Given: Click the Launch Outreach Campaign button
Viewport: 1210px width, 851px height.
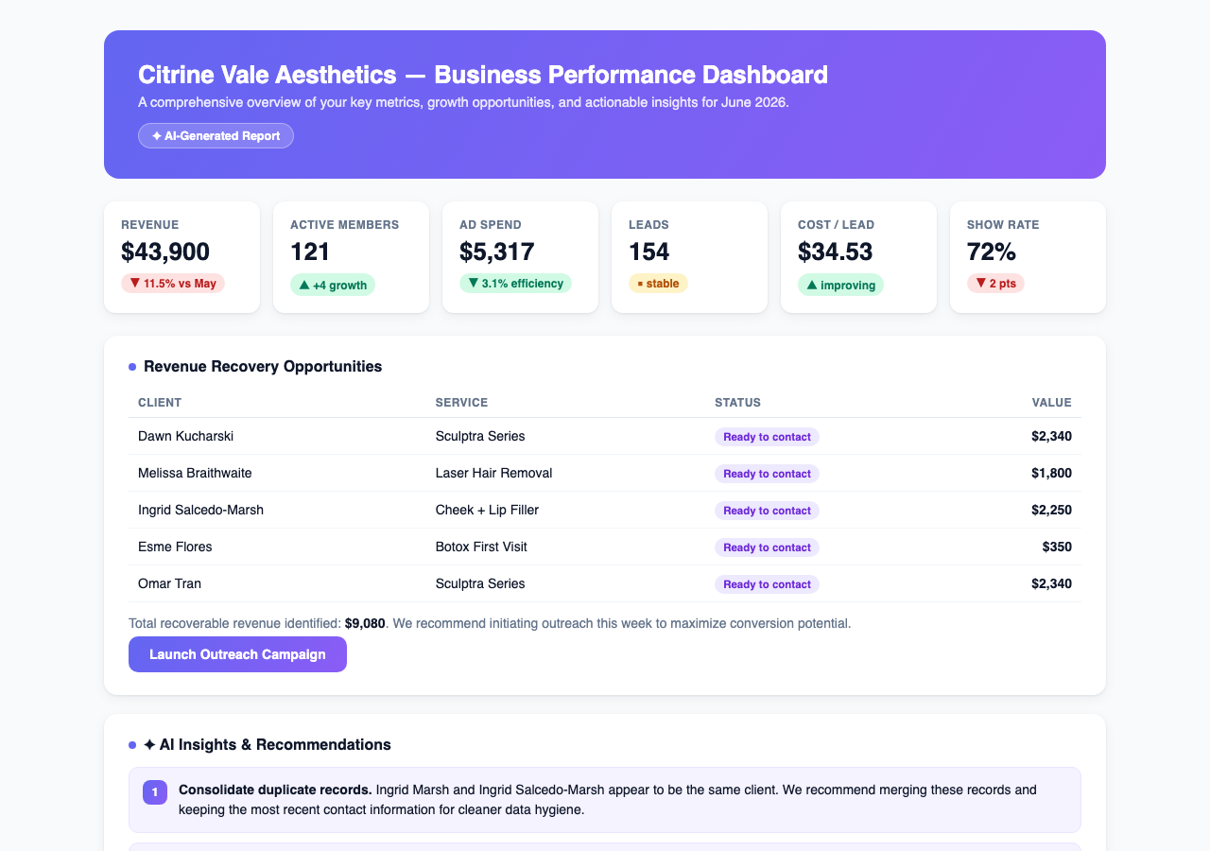Looking at the screenshot, I should click(x=237, y=654).
